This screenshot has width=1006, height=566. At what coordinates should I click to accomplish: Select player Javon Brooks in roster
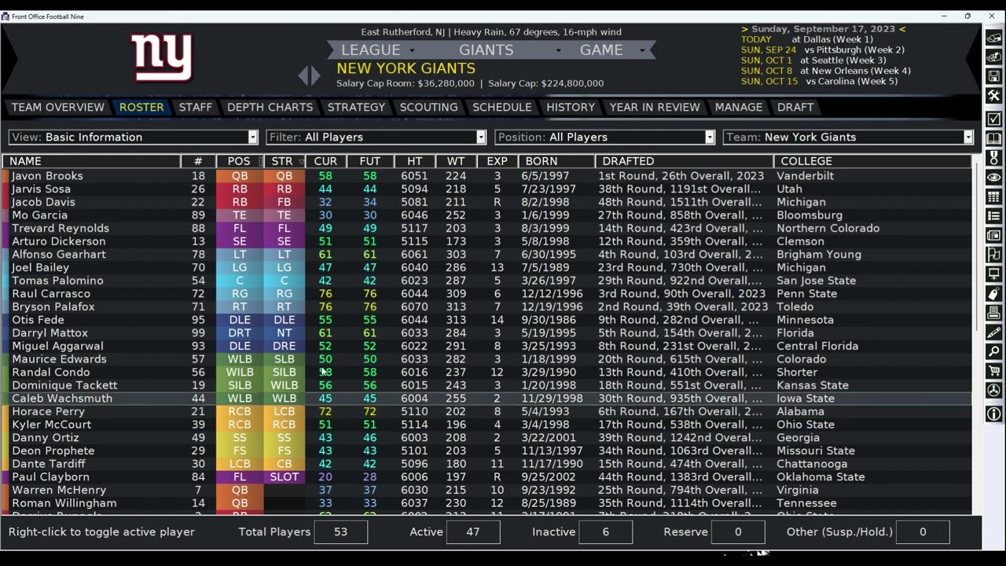pyautogui.click(x=487, y=176)
